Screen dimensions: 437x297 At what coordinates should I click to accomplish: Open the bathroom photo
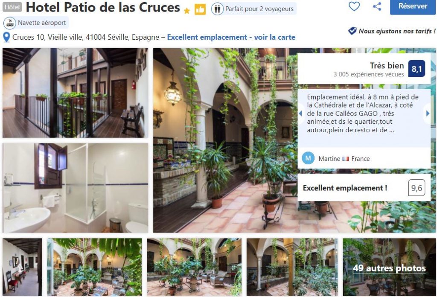click(76, 188)
